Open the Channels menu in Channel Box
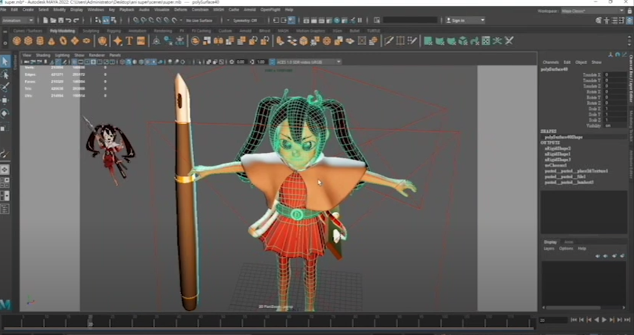634x335 pixels. (550, 62)
